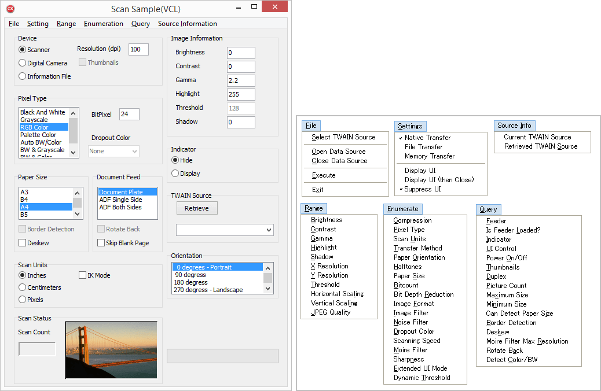This screenshot has width=601, height=391.
Task: Choose Picture Count in Query menu
Action: tap(506, 286)
